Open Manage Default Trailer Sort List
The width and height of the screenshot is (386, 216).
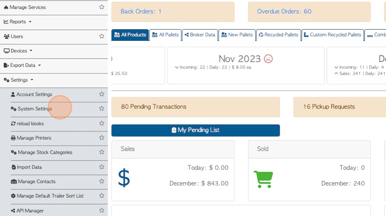click(x=50, y=196)
